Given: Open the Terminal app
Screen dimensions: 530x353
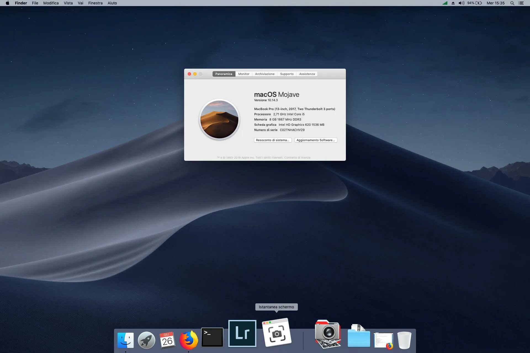Looking at the screenshot, I should (x=212, y=337).
